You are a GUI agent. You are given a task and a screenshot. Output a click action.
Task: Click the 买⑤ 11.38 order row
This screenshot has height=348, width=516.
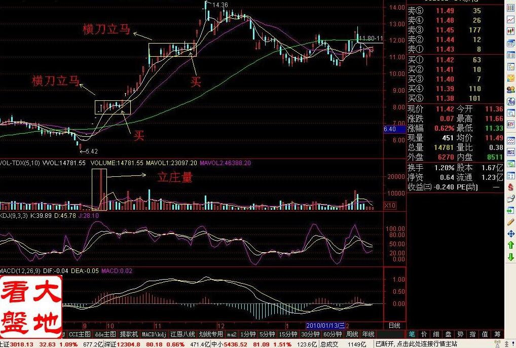pos(455,98)
